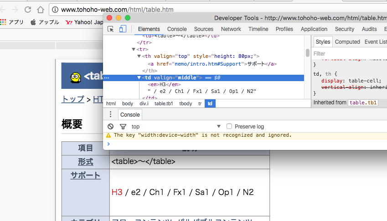Focus the Styles Filter input field
The height and width of the screenshot is (221, 387).
[349, 53]
